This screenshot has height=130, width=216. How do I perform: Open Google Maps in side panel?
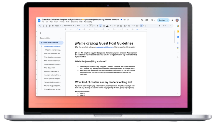coord(178,48)
